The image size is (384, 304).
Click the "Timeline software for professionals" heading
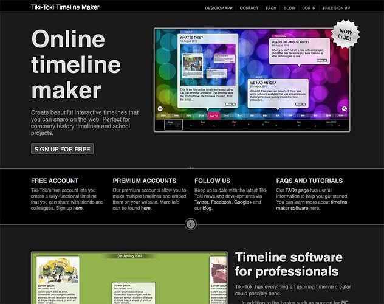[289, 264]
